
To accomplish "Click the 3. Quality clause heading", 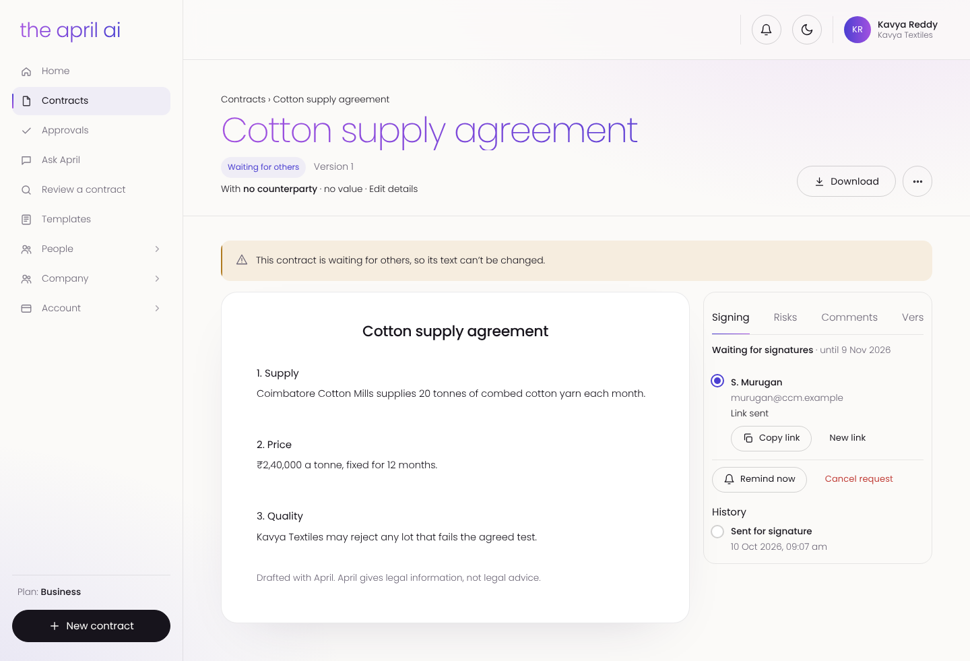I will pyautogui.click(x=280, y=516).
